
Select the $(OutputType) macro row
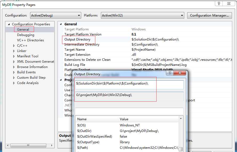point(127,142)
